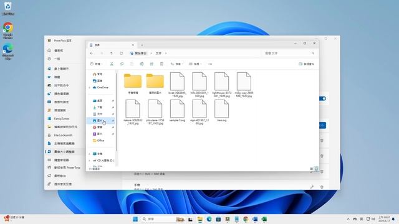The image size is (399, 224).
Task: Select file tree.svg
Action: tap(222, 111)
